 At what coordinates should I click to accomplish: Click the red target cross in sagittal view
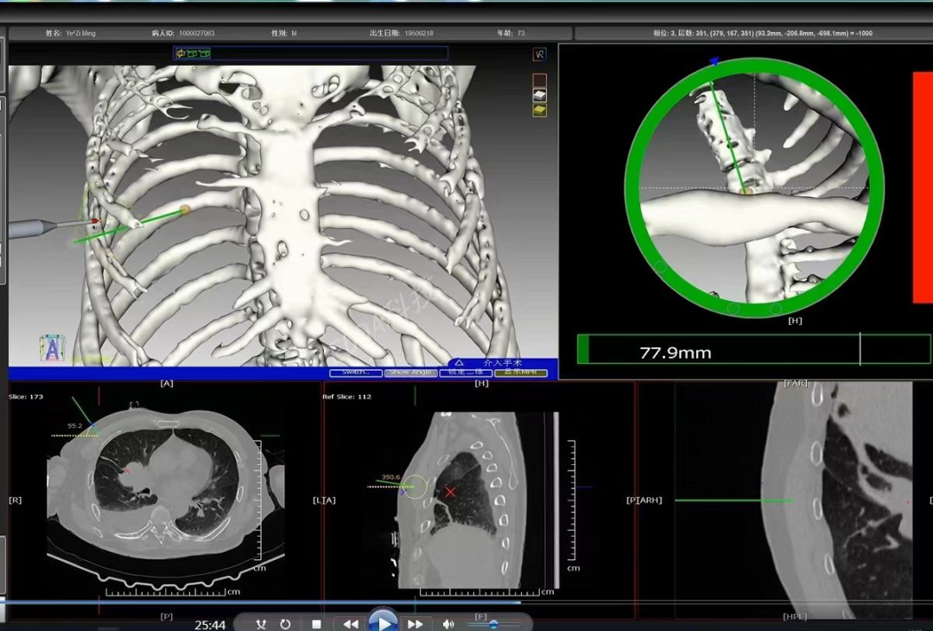pyautogui.click(x=450, y=493)
